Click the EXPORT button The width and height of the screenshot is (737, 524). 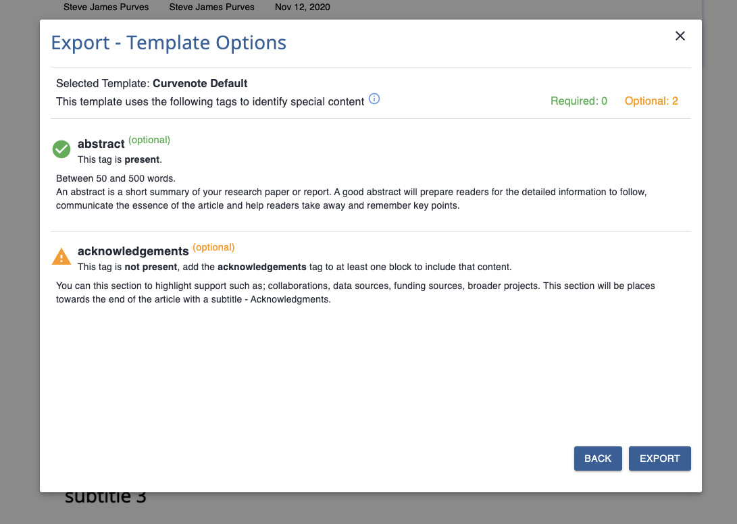coord(659,459)
